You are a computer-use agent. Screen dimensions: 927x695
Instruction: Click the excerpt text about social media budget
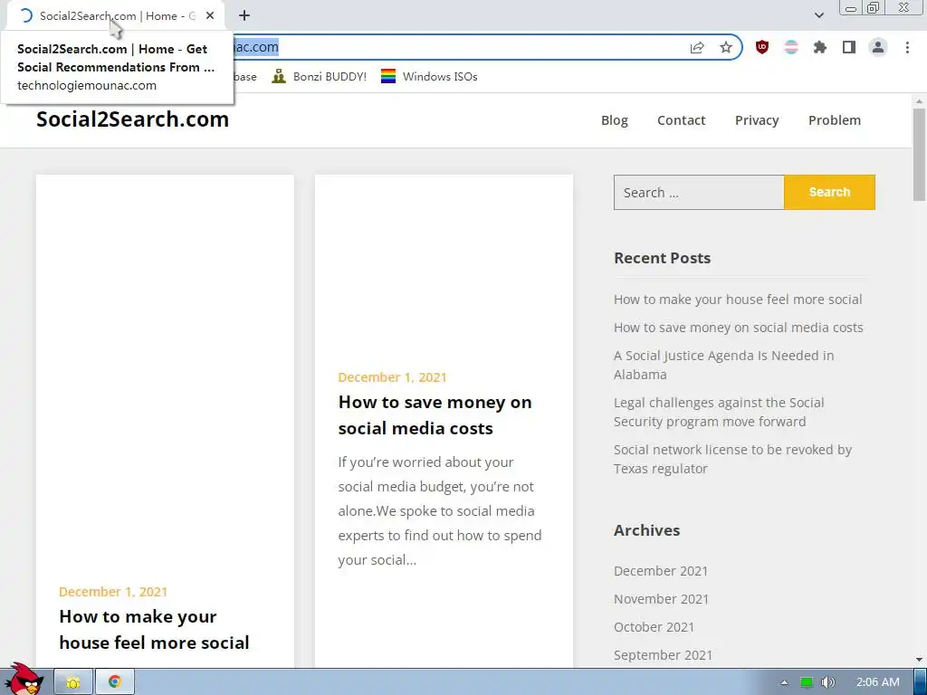pos(439,510)
